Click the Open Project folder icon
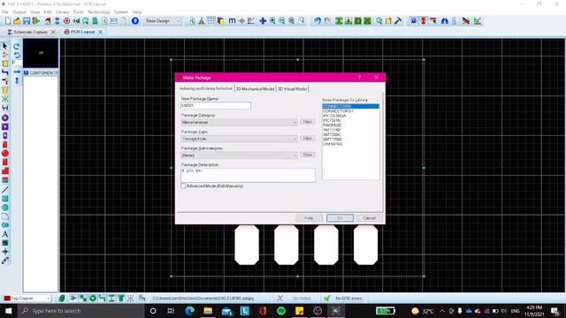The image size is (566, 318). click(17, 21)
